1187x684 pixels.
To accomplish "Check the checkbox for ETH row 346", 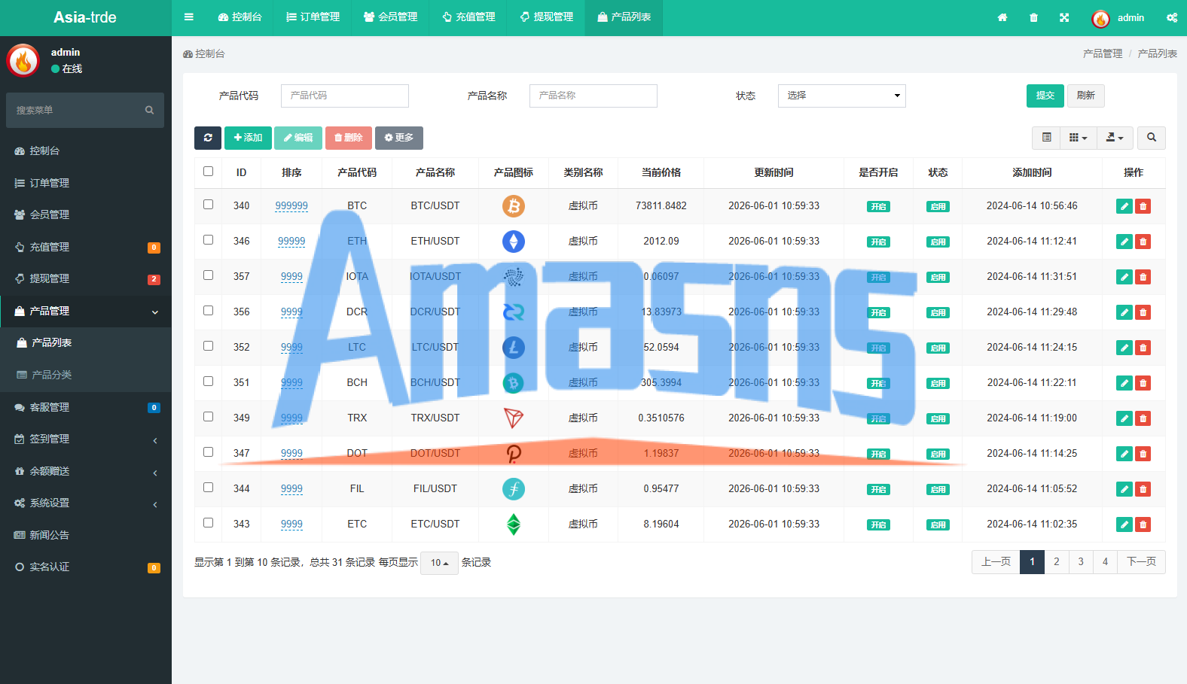I will [x=209, y=240].
